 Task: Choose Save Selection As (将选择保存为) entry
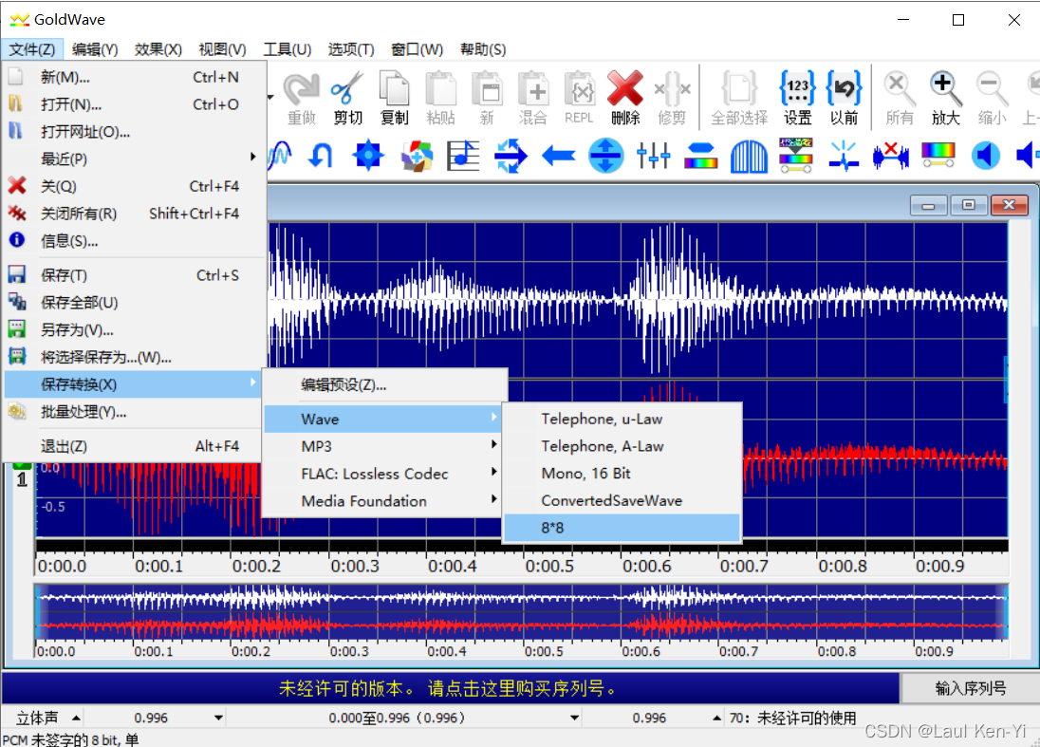pos(135,357)
